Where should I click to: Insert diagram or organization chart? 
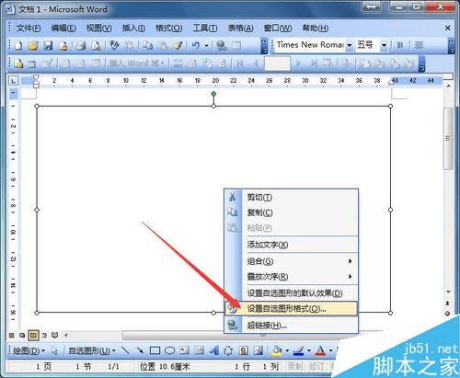coord(228,350)
